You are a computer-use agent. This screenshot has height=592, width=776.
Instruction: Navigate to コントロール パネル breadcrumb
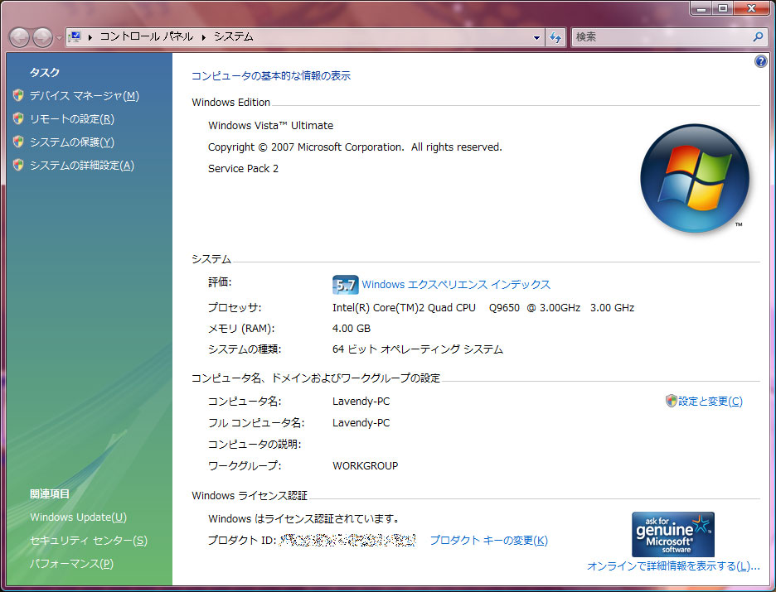[146, 36]
